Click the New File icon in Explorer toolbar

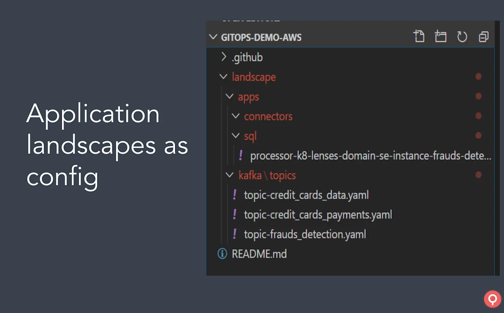(x=419, y=36)
